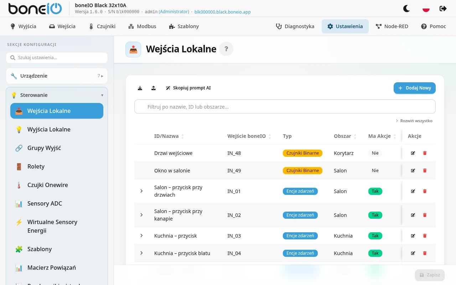Screen dimensions: 456x285
Task: Delete the Kuchnia – przycisk blatu row
Action: [x=425, y=253]
